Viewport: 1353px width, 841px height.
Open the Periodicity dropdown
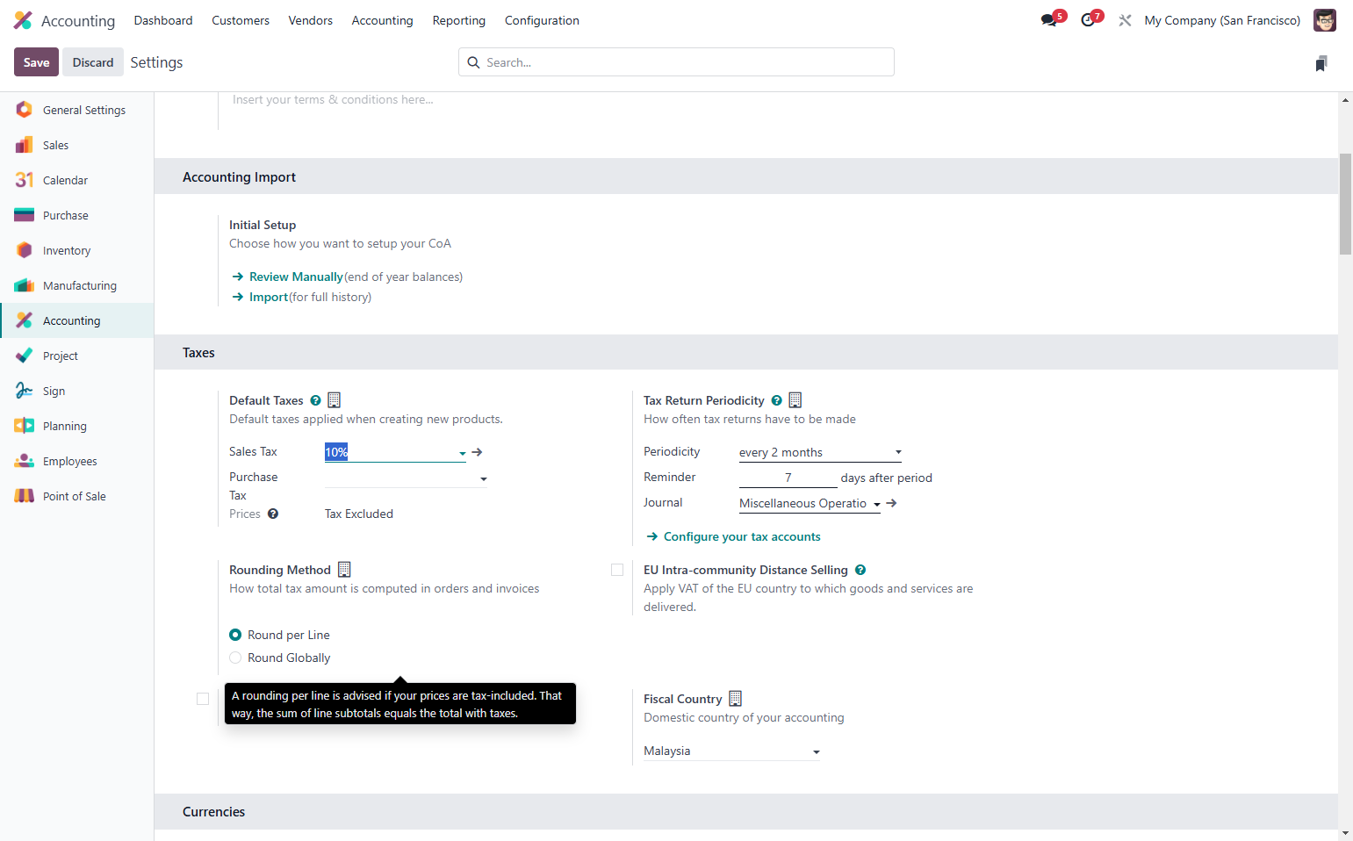(x=821, y=452)
